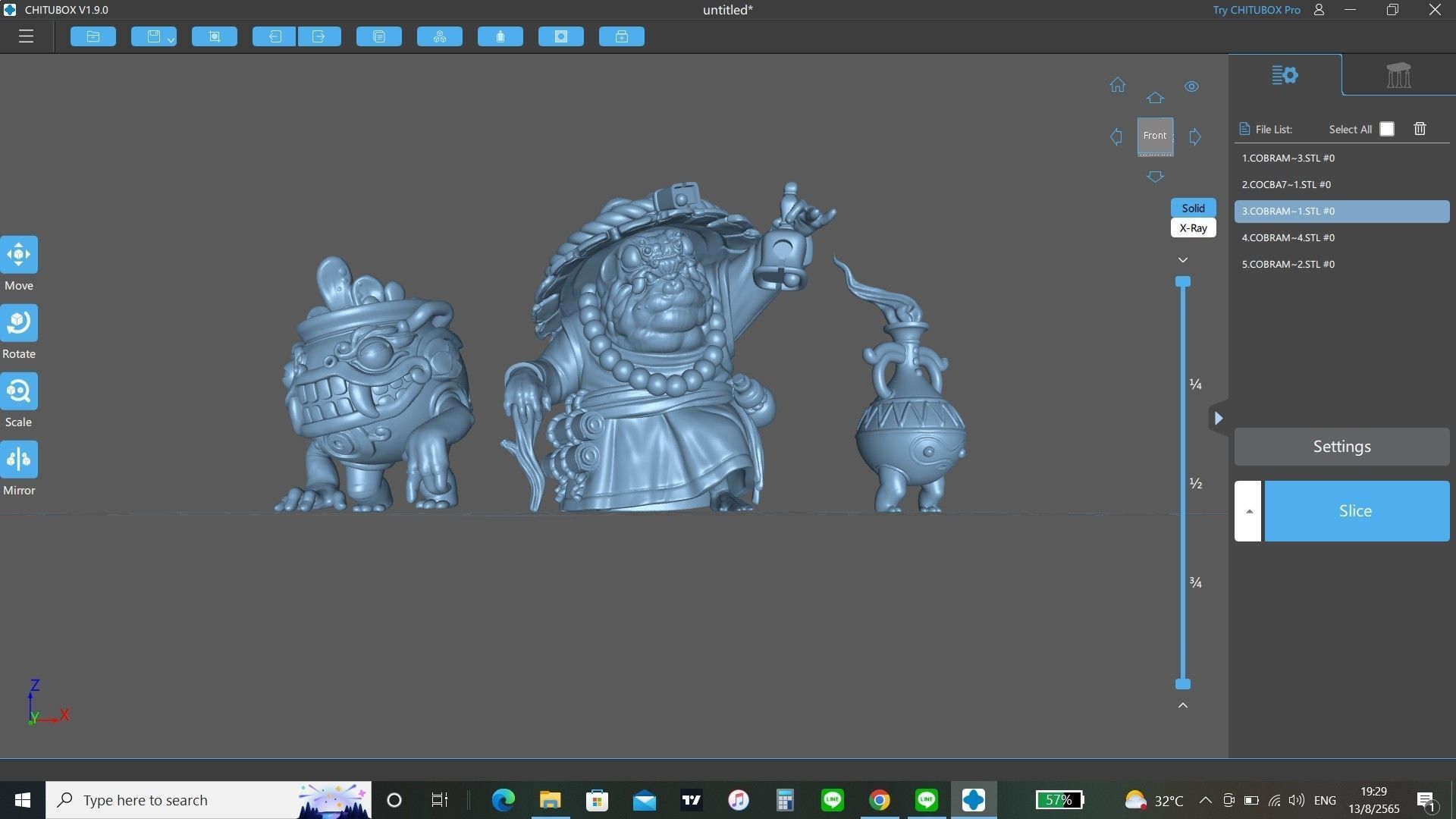Image resolution: width=1456 pixels, height=819 pixels.
Task: Select the Rotate tool
Action: [x=19, y=323]
